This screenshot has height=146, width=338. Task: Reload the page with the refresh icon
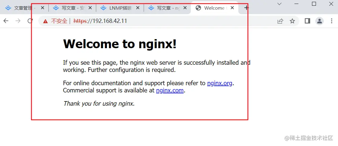coord(30,21)
